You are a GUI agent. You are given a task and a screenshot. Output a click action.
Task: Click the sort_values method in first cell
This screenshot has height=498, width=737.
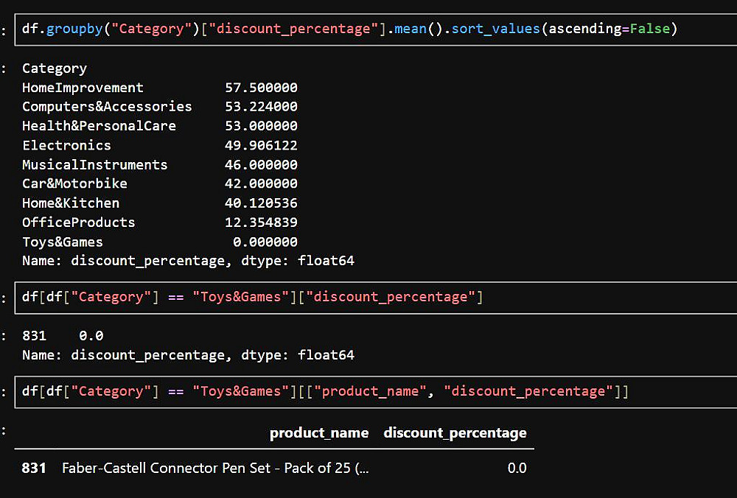pos(495,29)
